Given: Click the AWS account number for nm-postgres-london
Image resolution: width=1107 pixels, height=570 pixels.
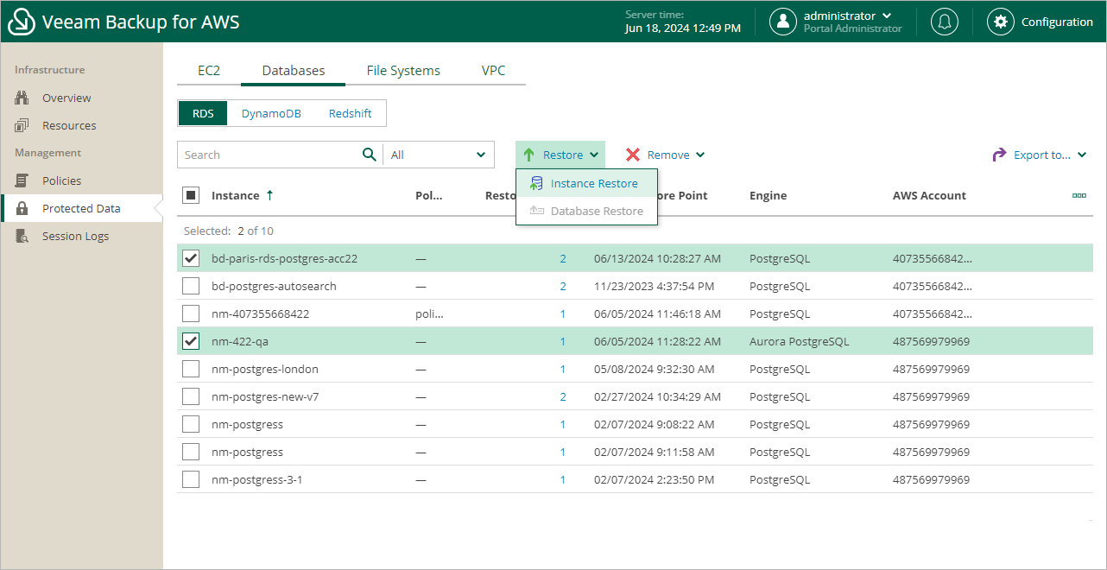Looking at the screenshot, I should [931, 369].
